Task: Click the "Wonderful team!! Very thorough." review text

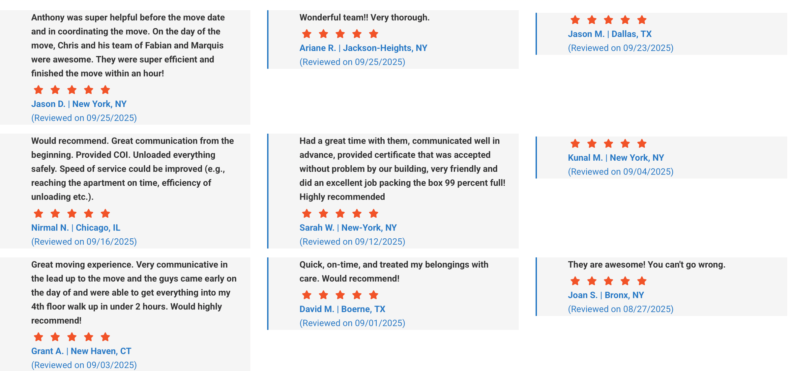Action: pos(364,17)
